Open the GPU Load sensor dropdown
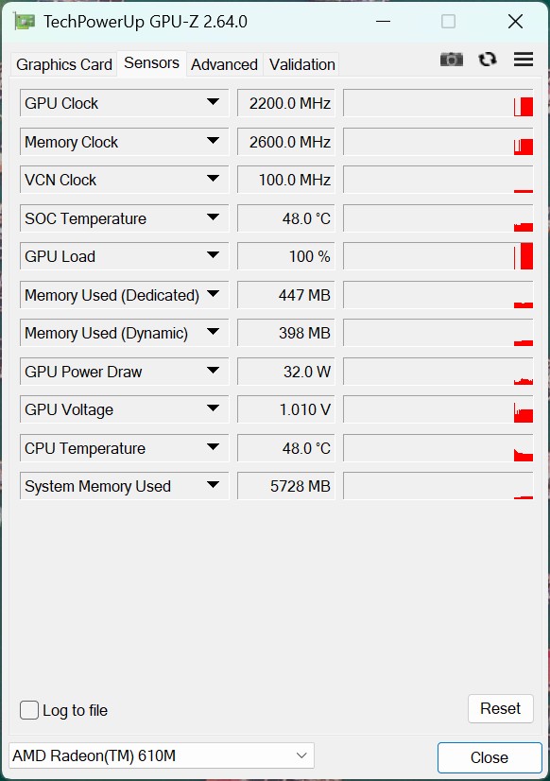The height and width of the screenshot is (781, 550). click(213, 255)
